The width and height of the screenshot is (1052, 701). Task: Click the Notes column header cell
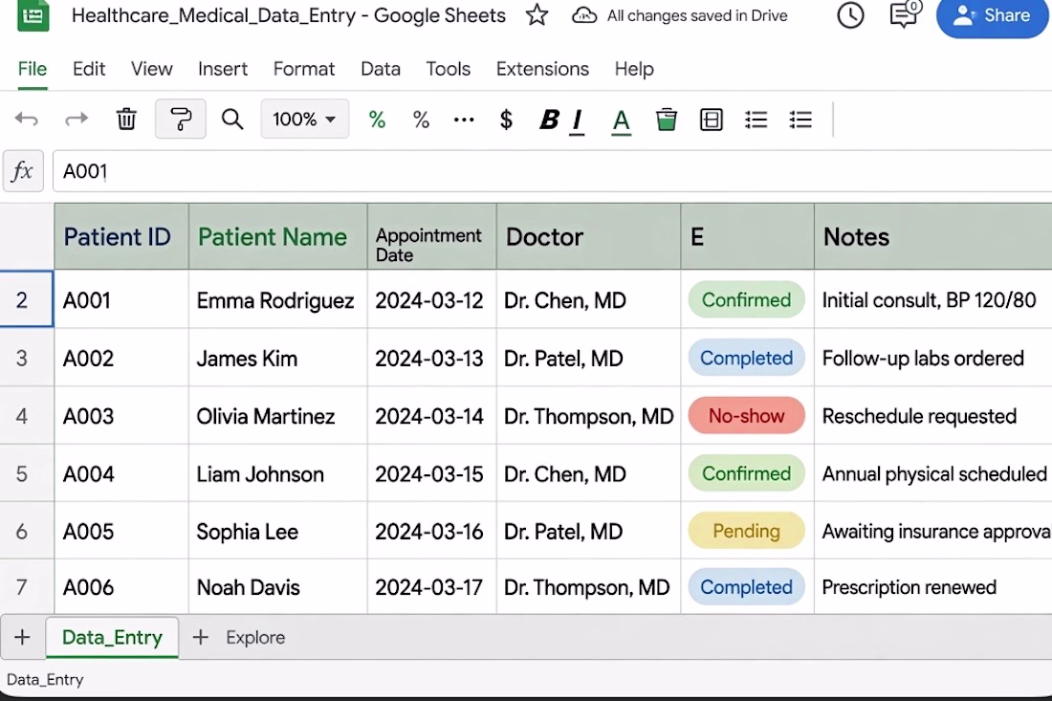[933, 237]
